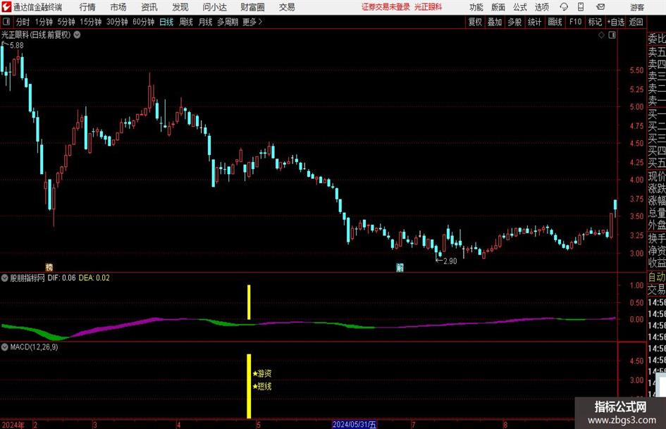The image size is (666, 429).
Task: Switch to the 分时 chart tab
Action: point(23,22)
